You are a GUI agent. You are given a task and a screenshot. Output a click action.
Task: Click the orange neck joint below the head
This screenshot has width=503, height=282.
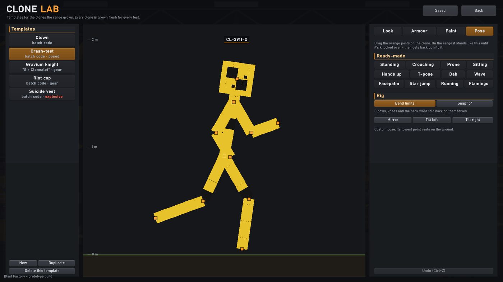tap(234, 102)
